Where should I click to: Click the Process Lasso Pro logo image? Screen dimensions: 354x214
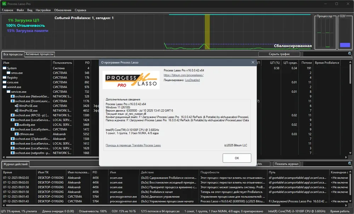tap(131, 80)
